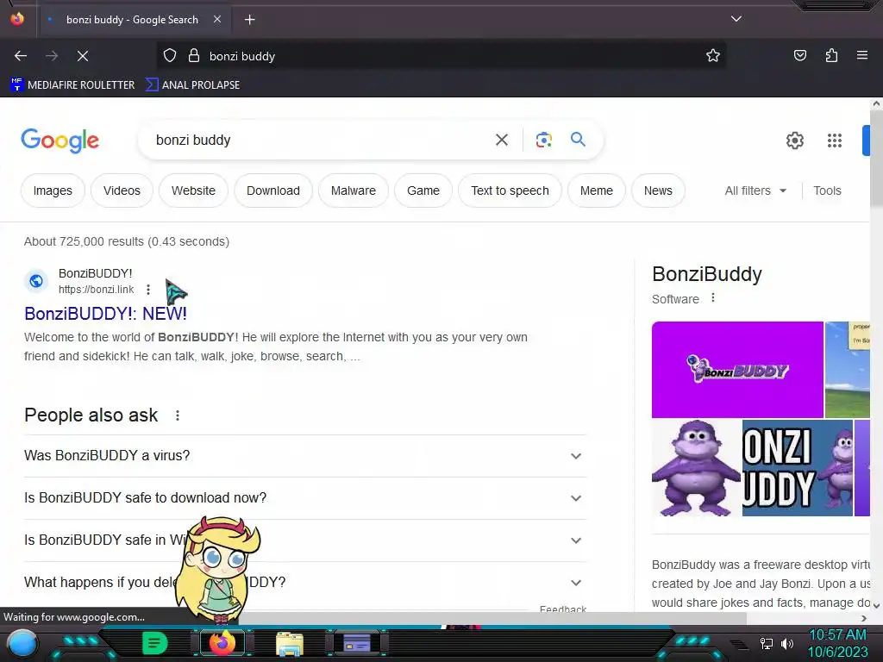Open the purple gorilla image thumbnail

pos(696,468)
